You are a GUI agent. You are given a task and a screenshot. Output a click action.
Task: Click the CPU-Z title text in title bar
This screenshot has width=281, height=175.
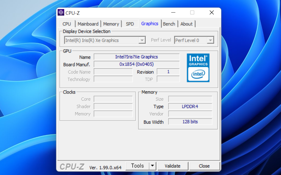pyautogui.click(x=72, y=13)
